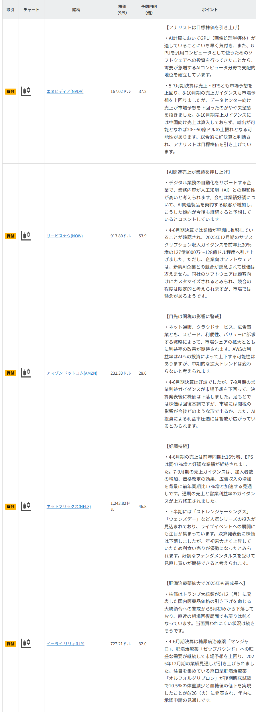The width and height of the screenshot is (256, 712).
Task: Follow the ネットフリックス(NFLX) link
Action: (x=69, y=506)
